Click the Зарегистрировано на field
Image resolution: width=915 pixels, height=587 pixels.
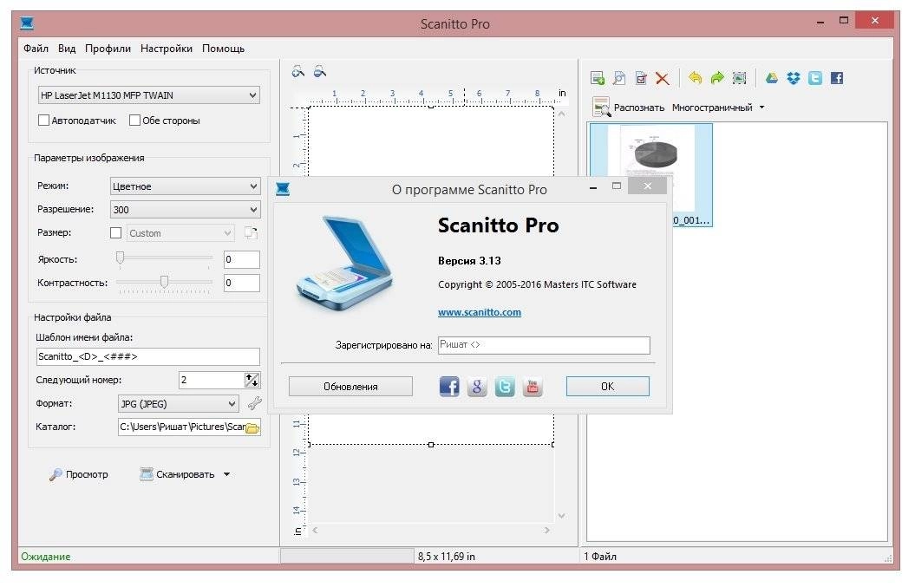543,345
